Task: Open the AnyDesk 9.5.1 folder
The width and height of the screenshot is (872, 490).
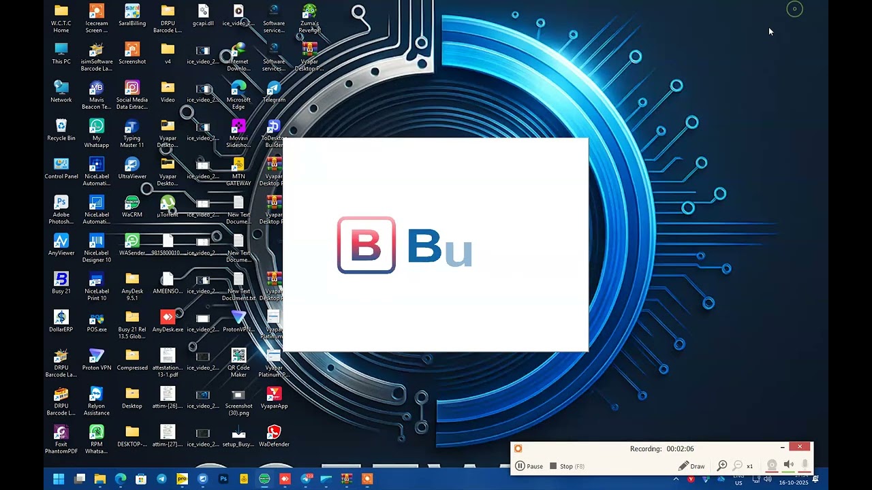Action: (x=132, y=286)
